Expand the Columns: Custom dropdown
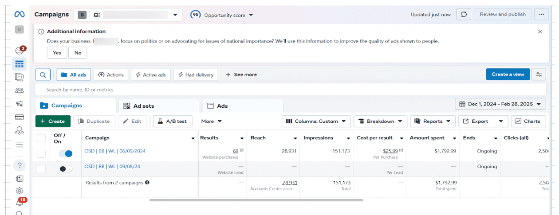Image resolution: width=559 pixels, height=215 pixels. click(316, 121)
